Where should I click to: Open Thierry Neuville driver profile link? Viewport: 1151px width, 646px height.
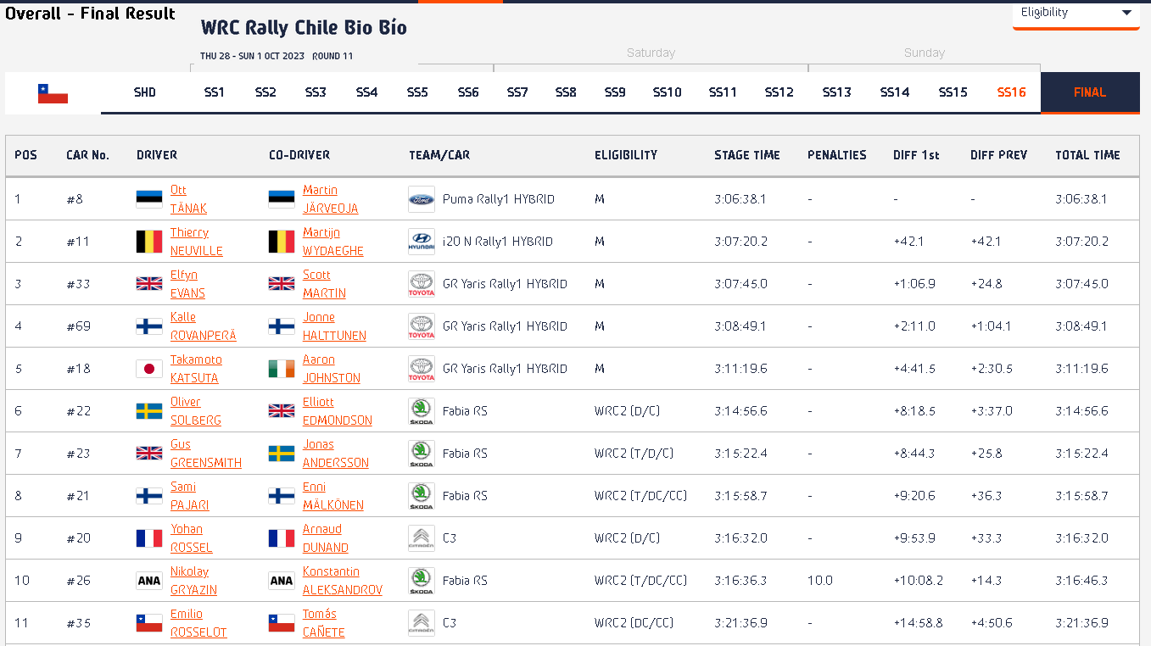tap(197, 242)
